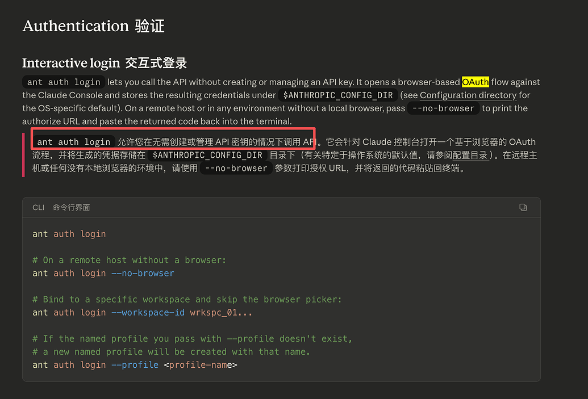588x399 pixels.
Task: Click the --no-browser code in English paragraph
Action: click(443, 108)
